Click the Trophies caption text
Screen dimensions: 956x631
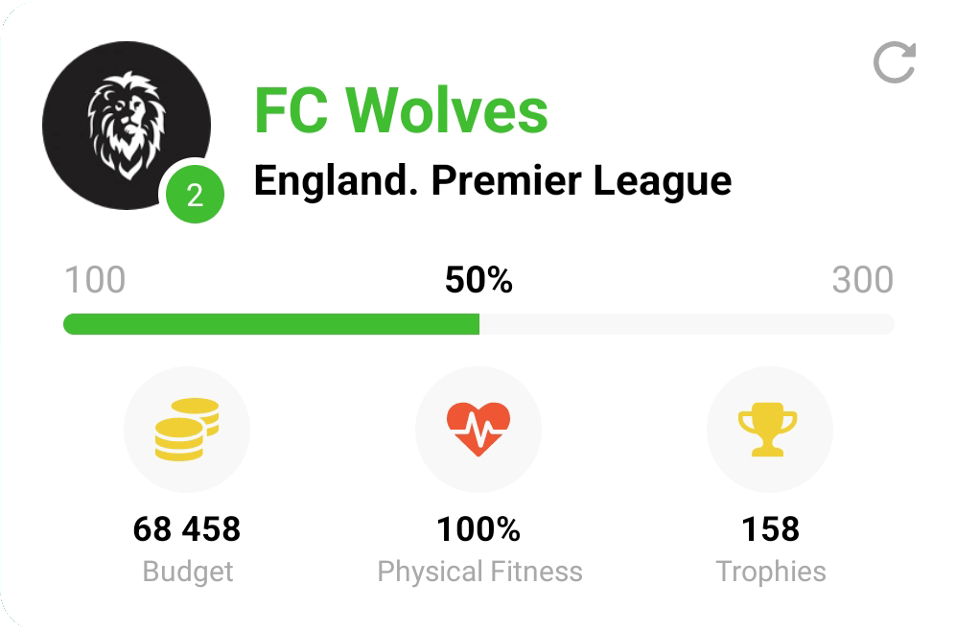tap(770, 572)
